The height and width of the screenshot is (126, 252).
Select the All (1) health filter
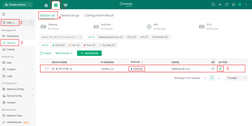pyautogui.click(x=45, y=45)
